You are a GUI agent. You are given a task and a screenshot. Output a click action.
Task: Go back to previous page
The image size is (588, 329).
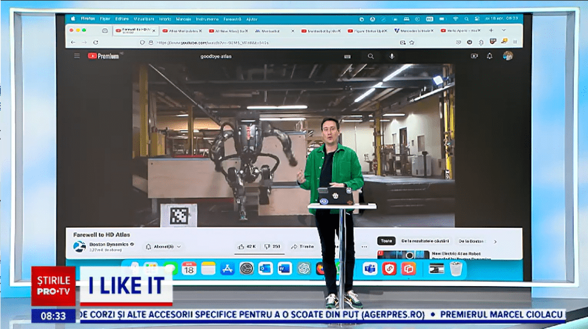tap(73, 42)
